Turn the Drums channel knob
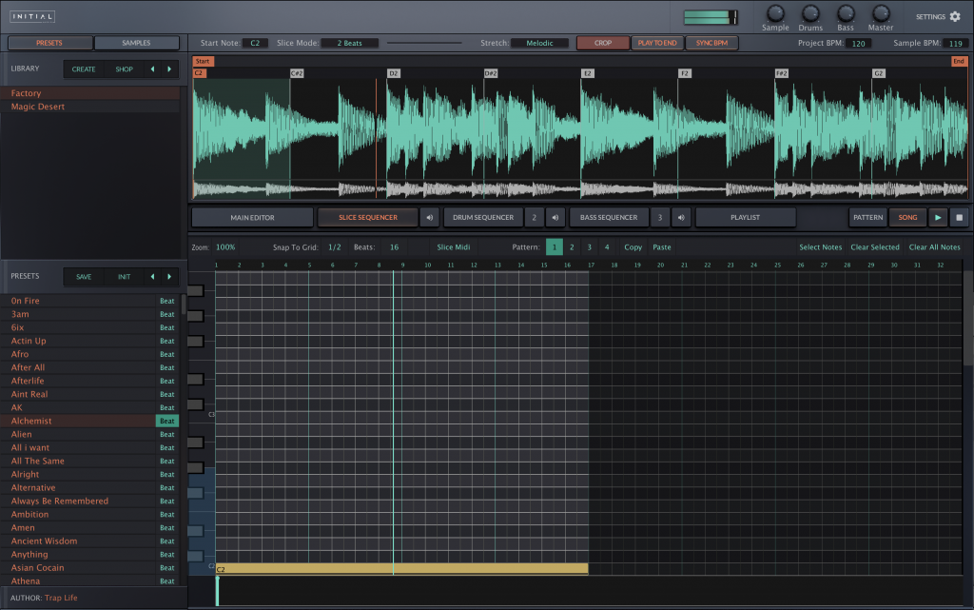The width and height of the screenshot is (974, 610). 809,15
